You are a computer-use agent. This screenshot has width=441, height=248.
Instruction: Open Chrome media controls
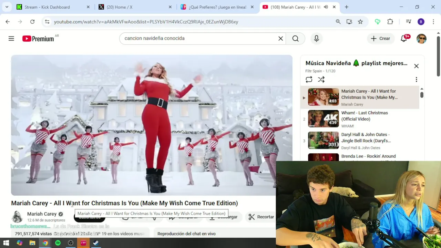click(x=409, y=22)
